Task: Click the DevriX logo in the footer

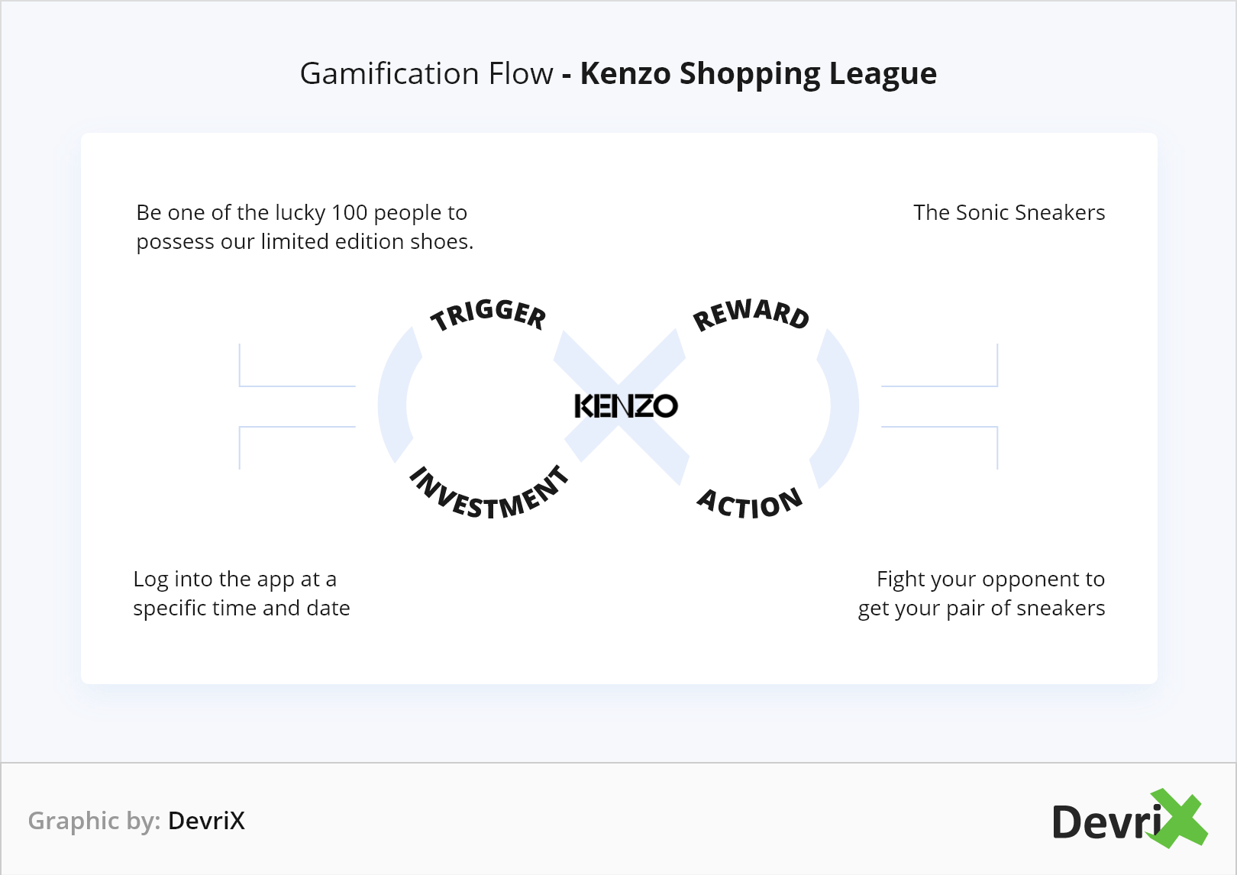Action: (1129, 820)
